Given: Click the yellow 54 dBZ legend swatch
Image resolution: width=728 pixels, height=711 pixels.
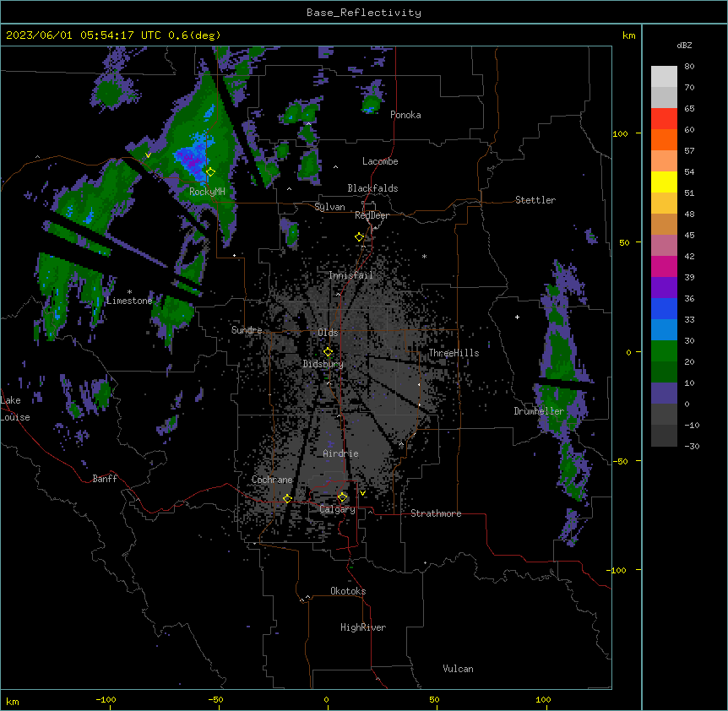Looking at the screenshot, I should tap(664, 182).
